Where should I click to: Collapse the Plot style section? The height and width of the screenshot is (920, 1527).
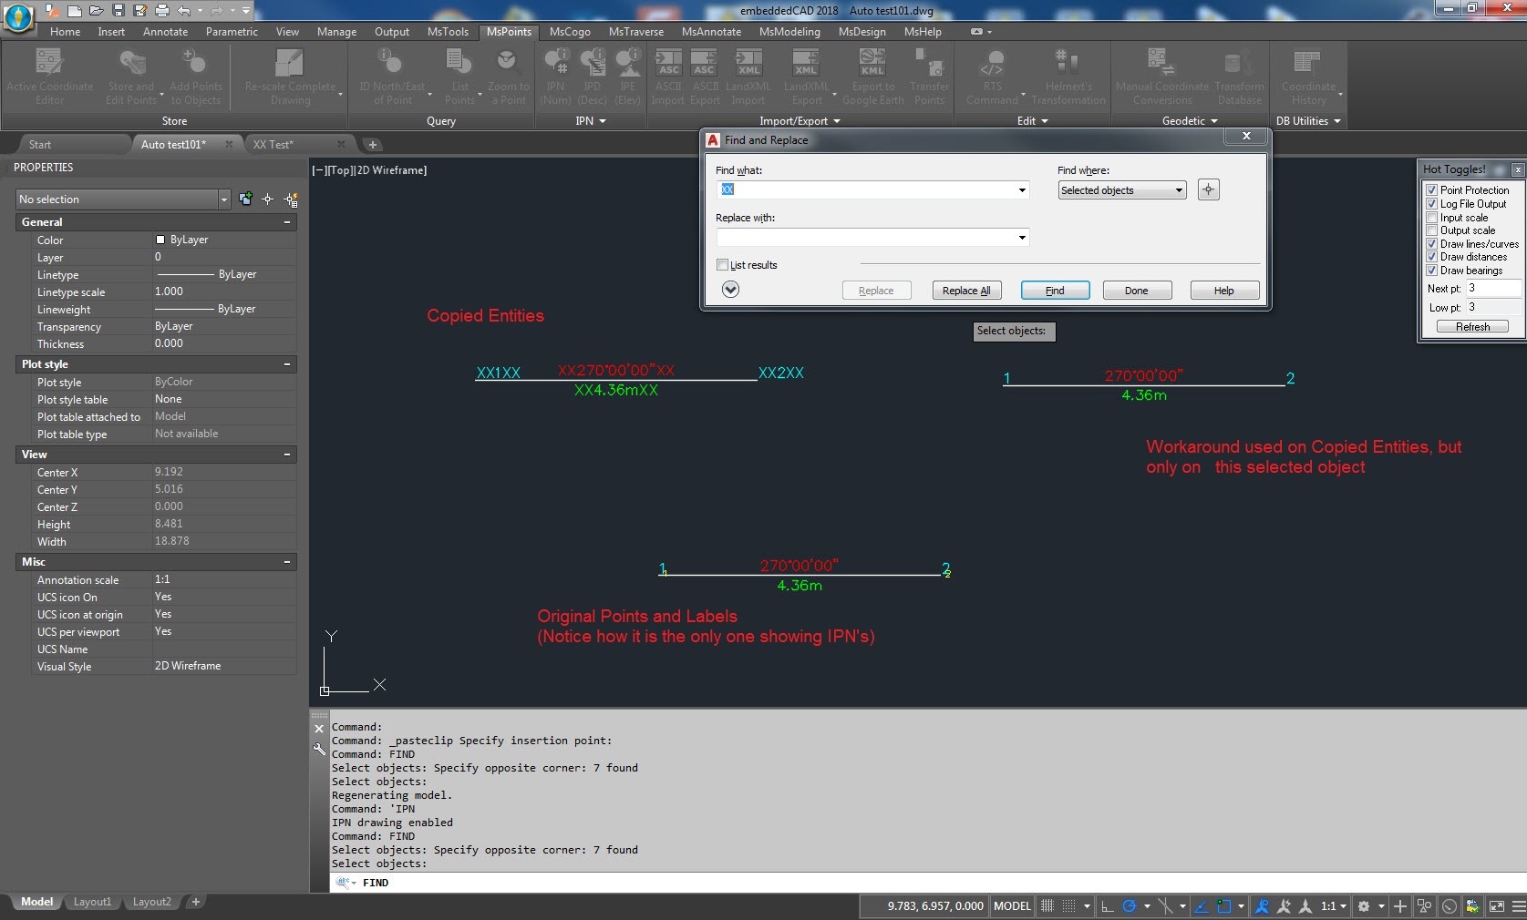[287, 364]
